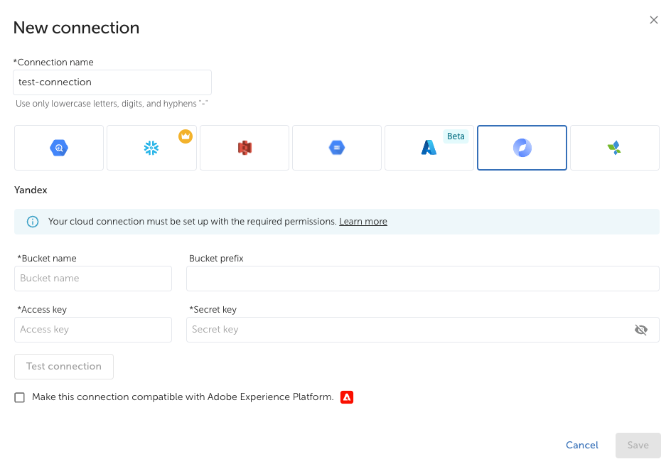Click the red Adobe logo icon
Image resolution: width=671 pixels, height=469 pixels.
pyautogui.click(x=347, y=397)
